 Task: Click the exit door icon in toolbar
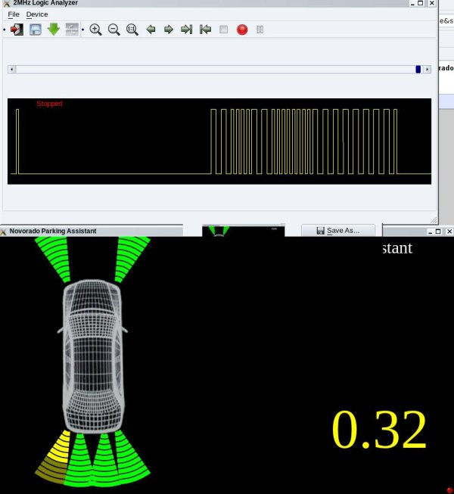(x=17, y=30)
